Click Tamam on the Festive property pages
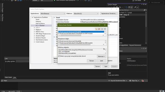Image resolution: width=165 pixels, height=92 pixels. click(x=97, y=66)
